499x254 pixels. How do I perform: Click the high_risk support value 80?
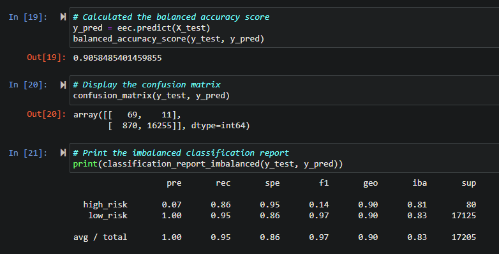tap(472, 204)
